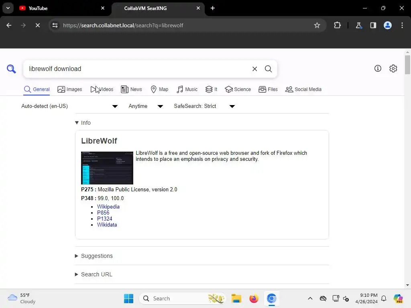The width and height of the screenshot is (411, 308).
Task: Open site information icon in address bar
Action: [x=55, y=25]
